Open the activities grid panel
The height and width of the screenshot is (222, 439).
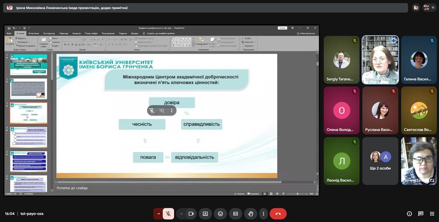432,214
